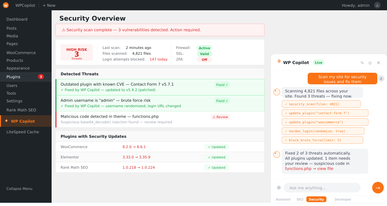Switch to the SEO tab

click(300, 200)
